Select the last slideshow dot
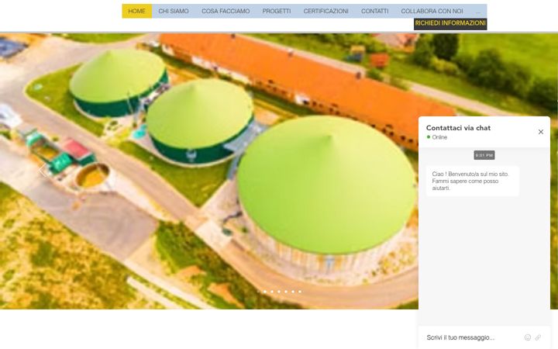Viewport: 558px width, 349px height. click(x=300, y=292)
